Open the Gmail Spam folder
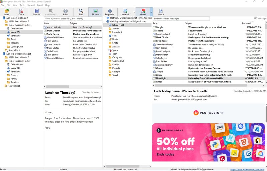This screenshot has height=171, width=267. (x=115, y=50)
